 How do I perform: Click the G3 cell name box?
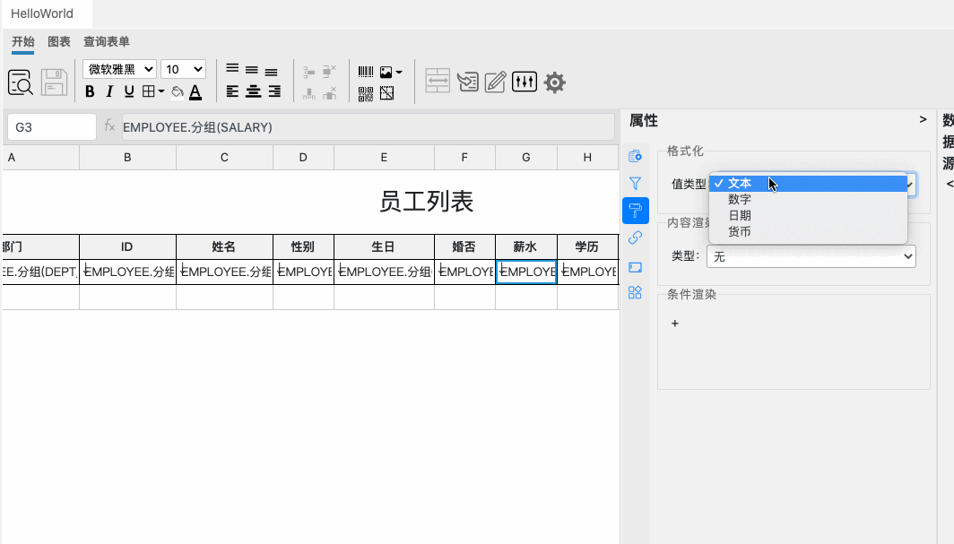pos(52,127)
